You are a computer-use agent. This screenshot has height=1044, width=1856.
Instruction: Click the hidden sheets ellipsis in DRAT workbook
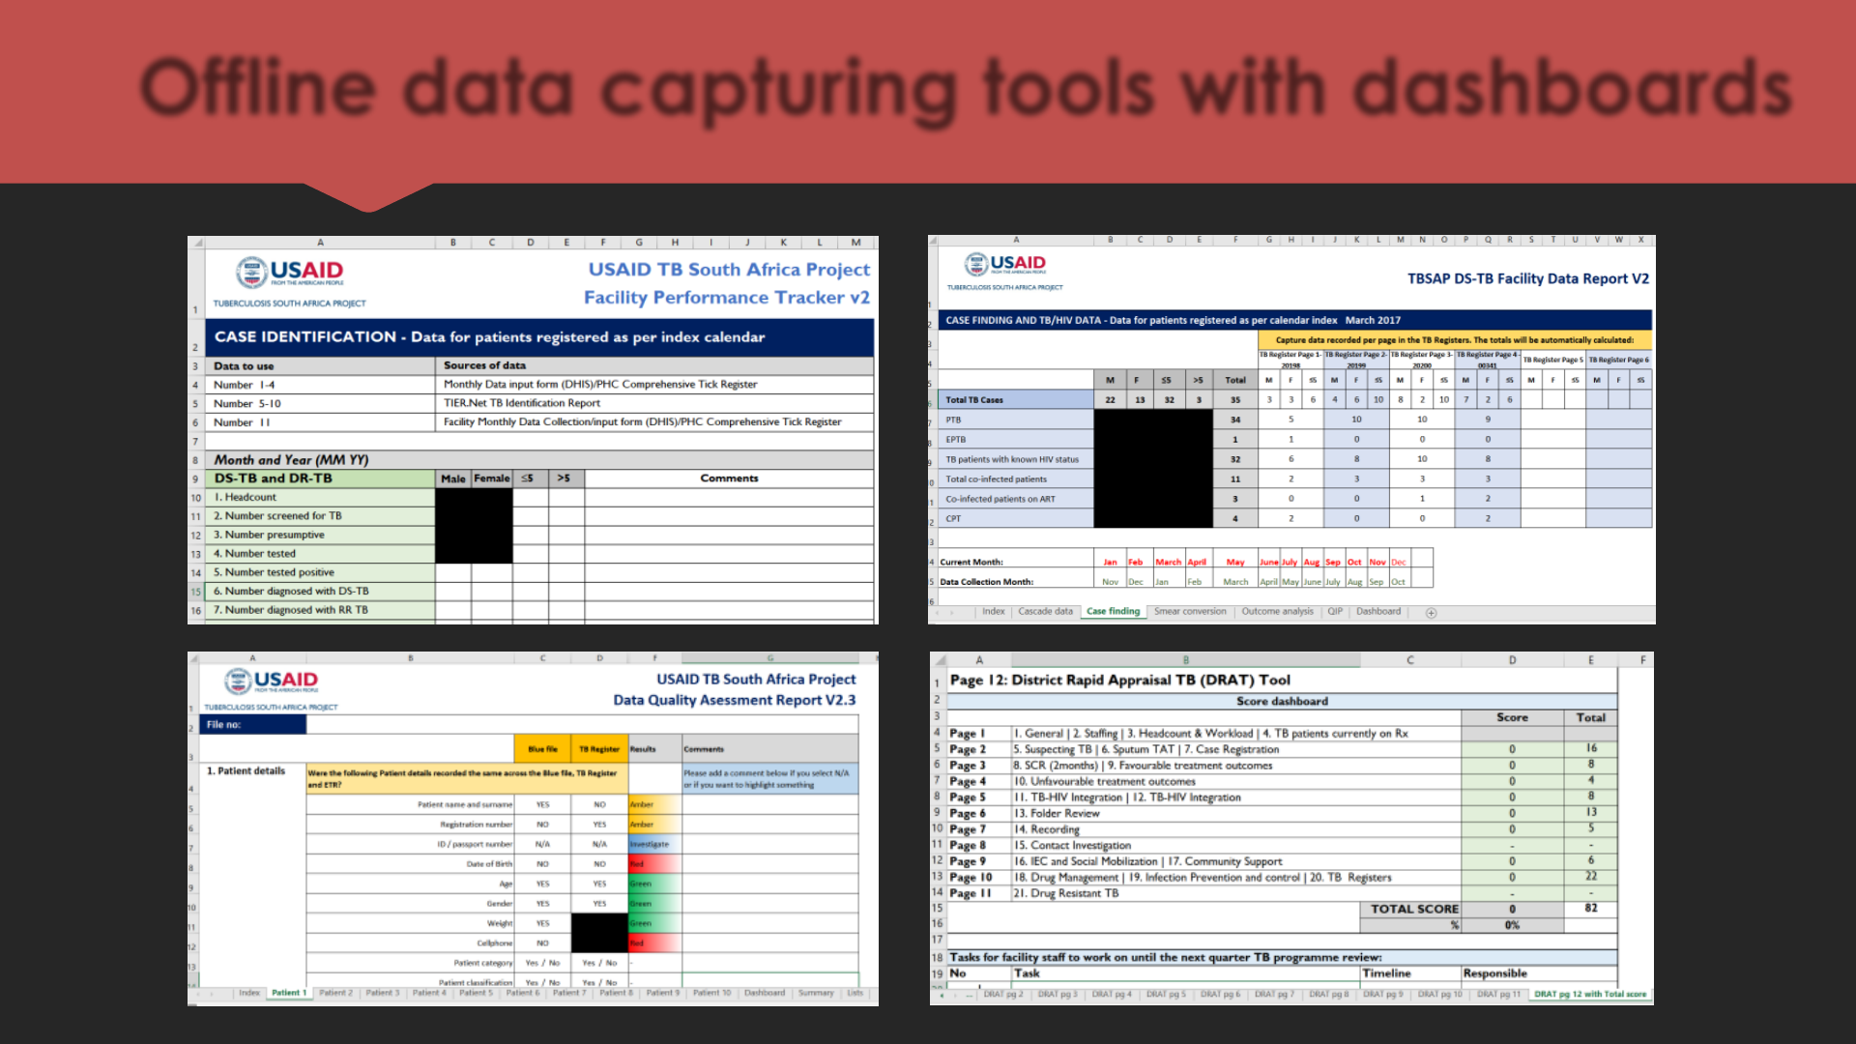[971, 995]
